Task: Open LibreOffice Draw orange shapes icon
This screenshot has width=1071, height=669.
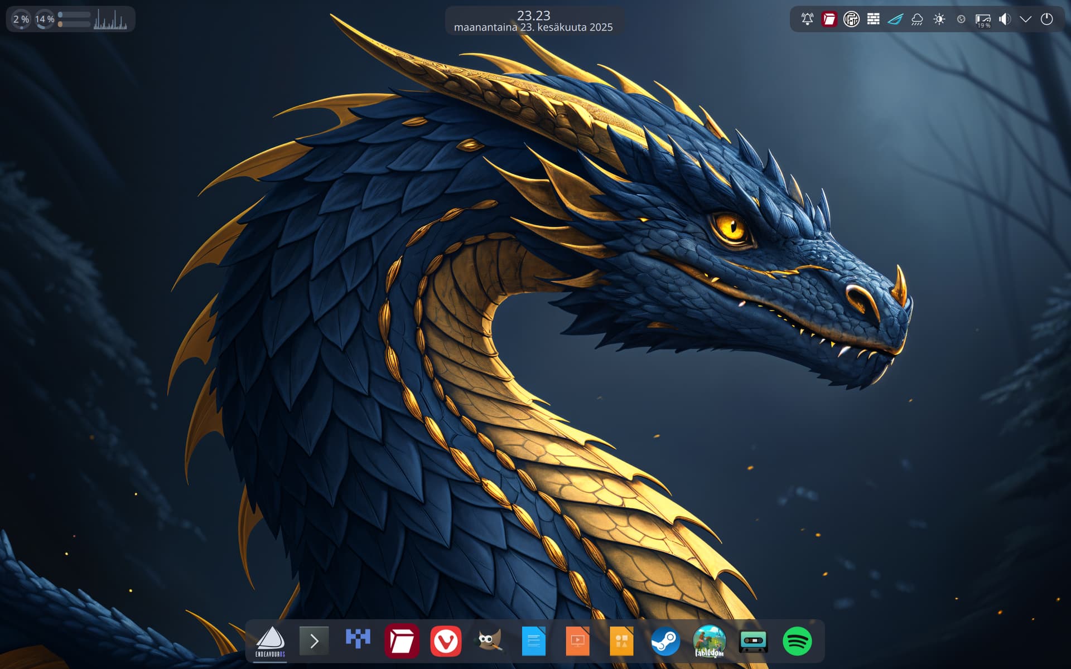Action: pyautogui.click(x=621, y=641)
